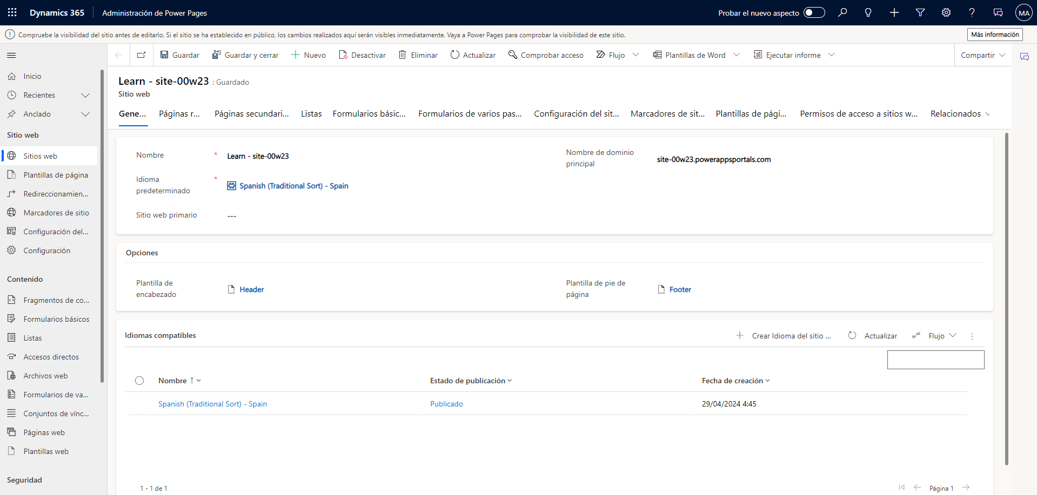Collapse the sidebar with hamburger icon

[11, 55]
